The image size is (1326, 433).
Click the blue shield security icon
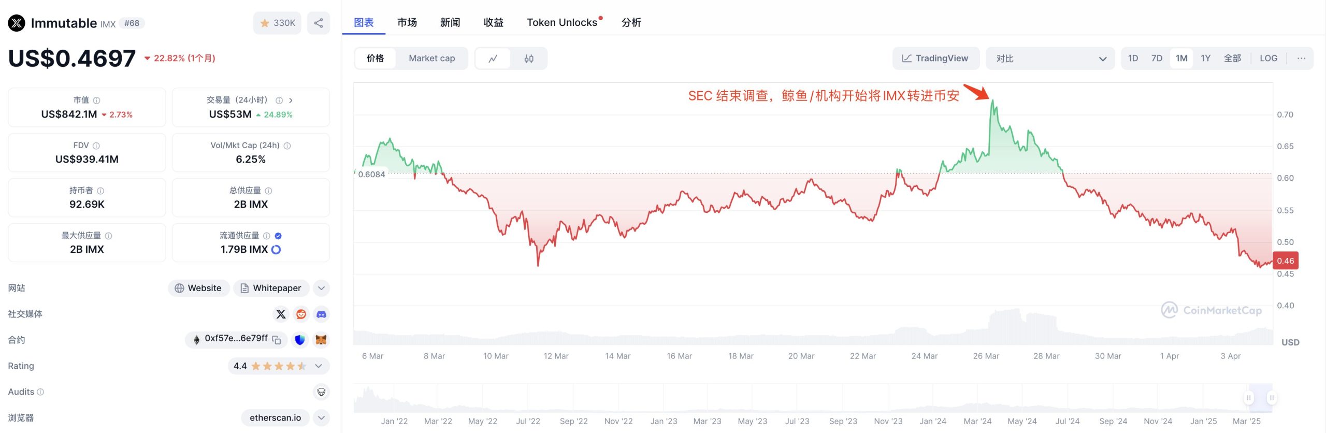300,340
